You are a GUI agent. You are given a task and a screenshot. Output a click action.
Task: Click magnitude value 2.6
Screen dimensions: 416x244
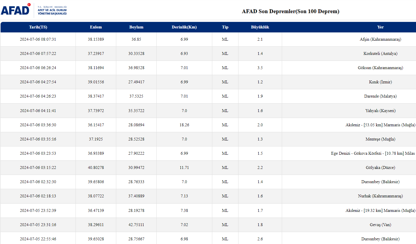click(x=260, y=239)
